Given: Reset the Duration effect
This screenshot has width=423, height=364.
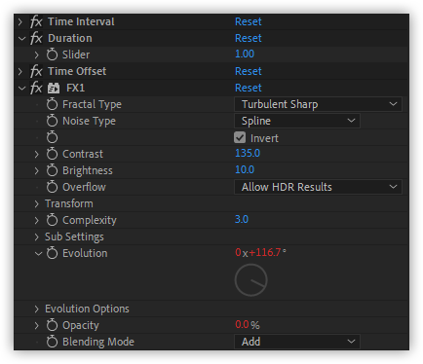Looking at the screenshot, I should (249, 38).
